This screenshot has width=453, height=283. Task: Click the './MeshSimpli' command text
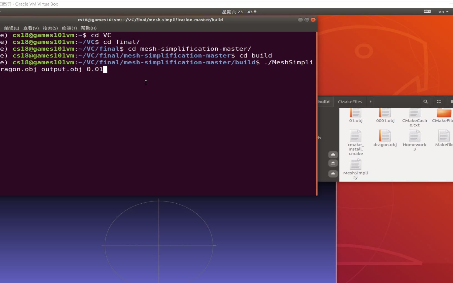(289, 62)
